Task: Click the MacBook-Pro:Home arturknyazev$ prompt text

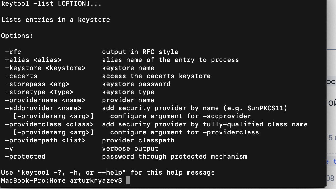Action: click(62, 180)
